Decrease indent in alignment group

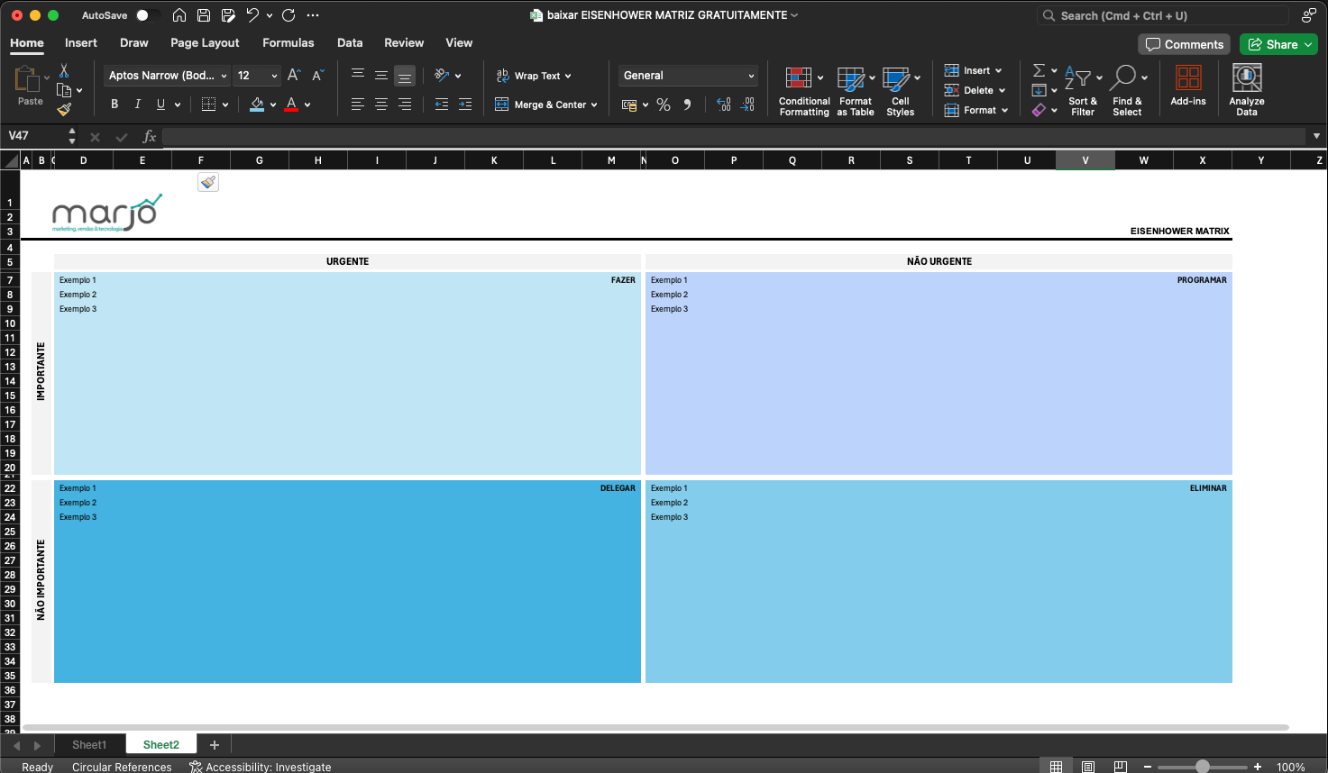(442, 105)
